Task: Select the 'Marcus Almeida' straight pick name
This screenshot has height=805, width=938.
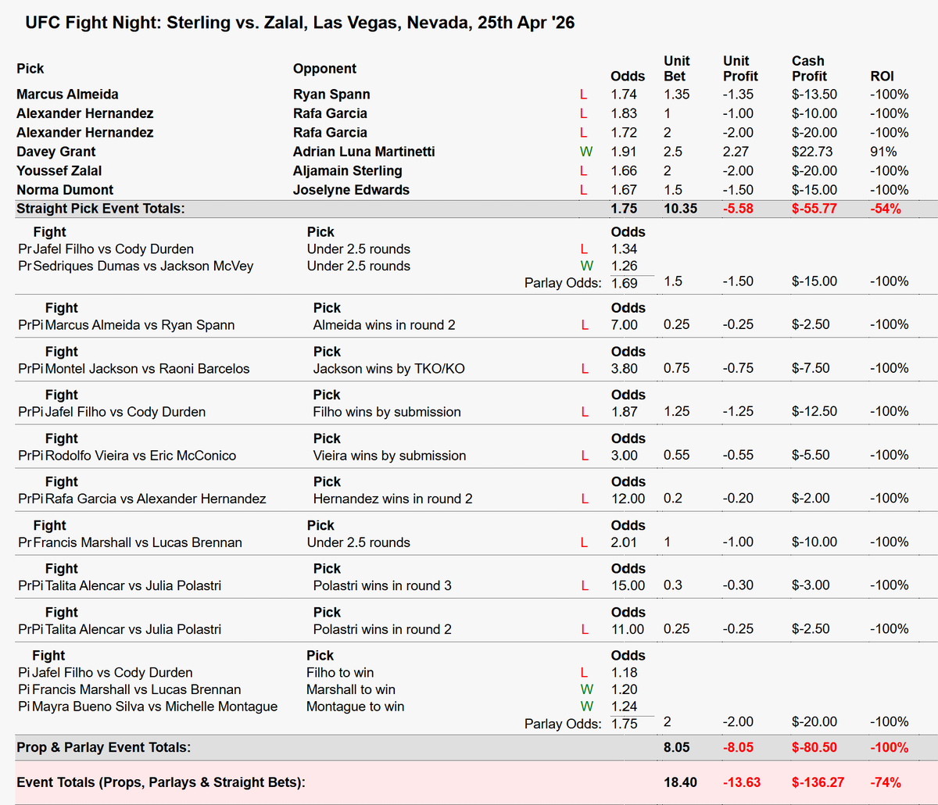Action: click(x=67, y=95)
